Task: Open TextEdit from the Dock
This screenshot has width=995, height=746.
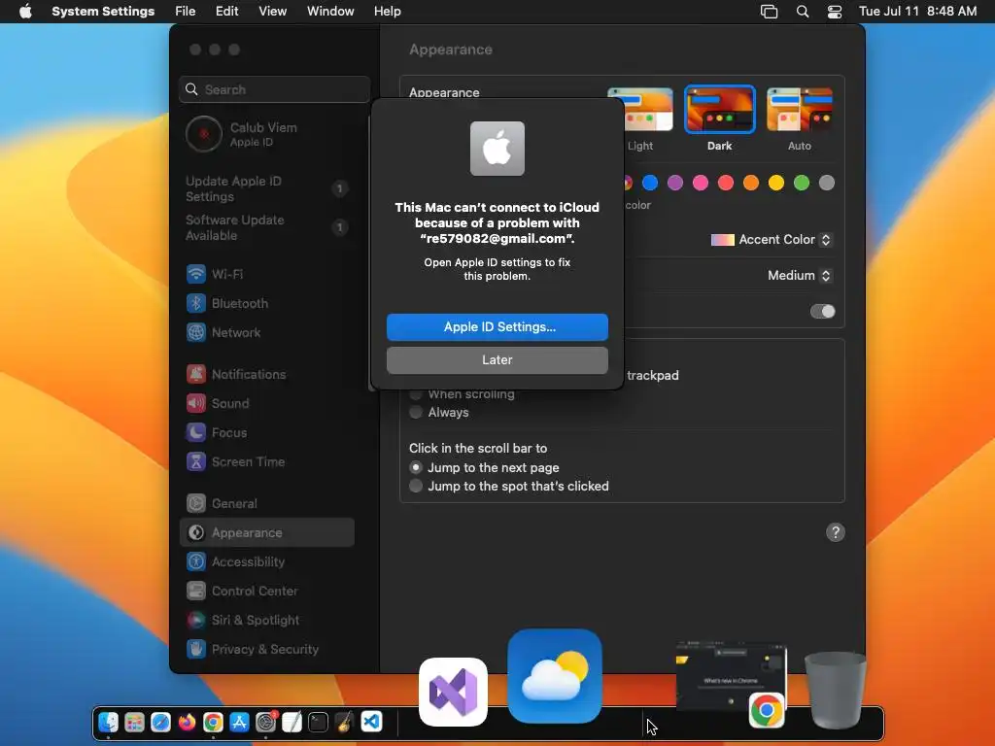Action: coord(292,722)
